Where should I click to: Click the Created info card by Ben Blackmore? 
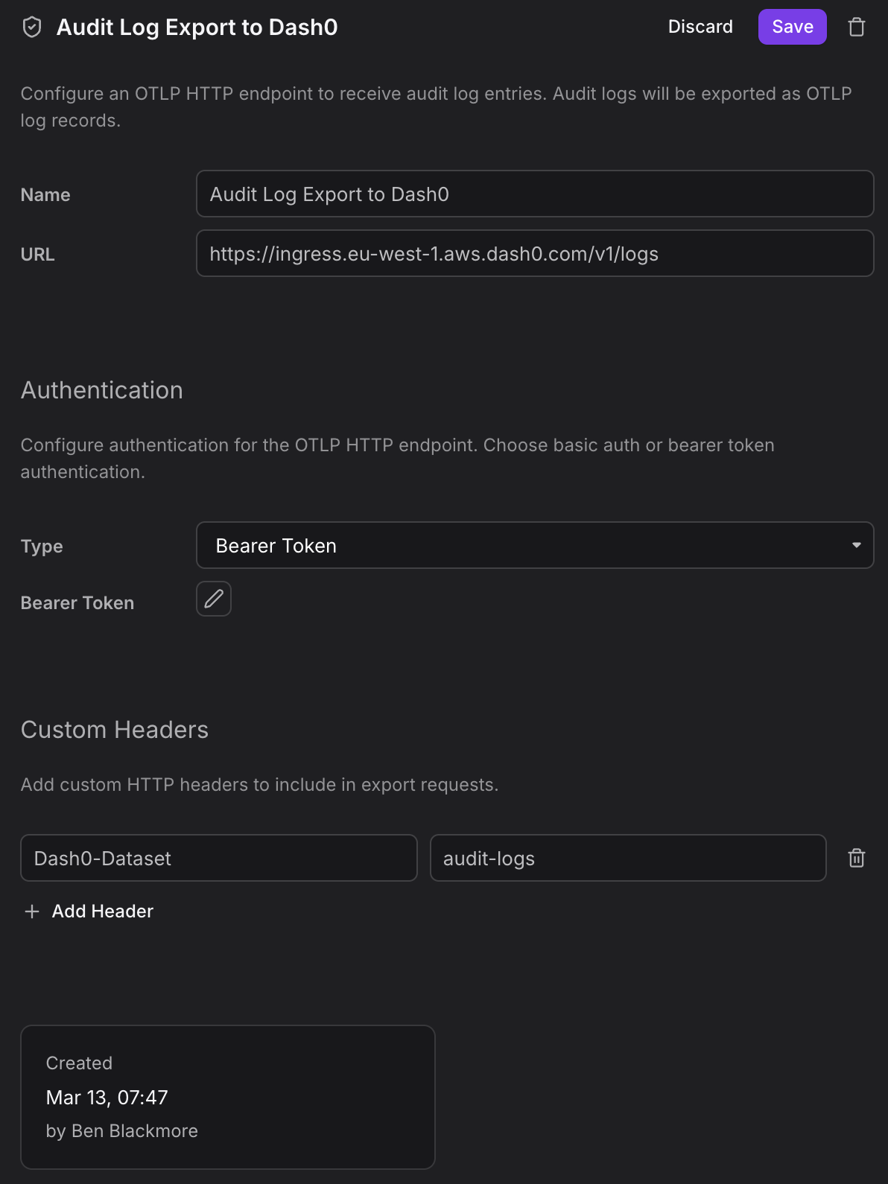tap(227, 1097)
